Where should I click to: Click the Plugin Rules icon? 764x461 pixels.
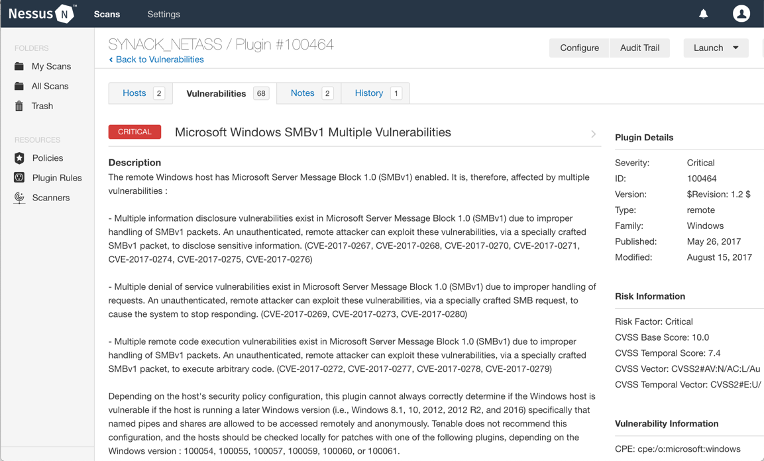(19, 178)
